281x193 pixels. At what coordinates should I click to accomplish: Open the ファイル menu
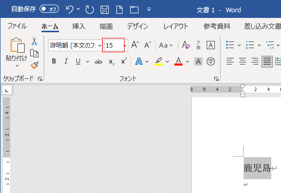pos(17,26)
